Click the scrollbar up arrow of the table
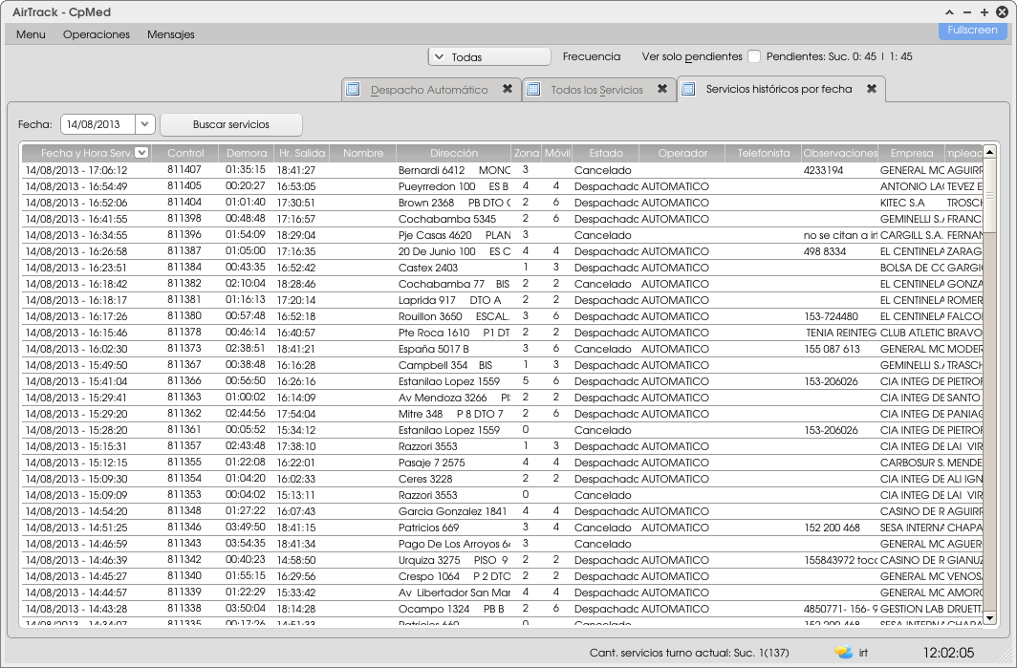Screen dimensions: 1017x668 990,152
